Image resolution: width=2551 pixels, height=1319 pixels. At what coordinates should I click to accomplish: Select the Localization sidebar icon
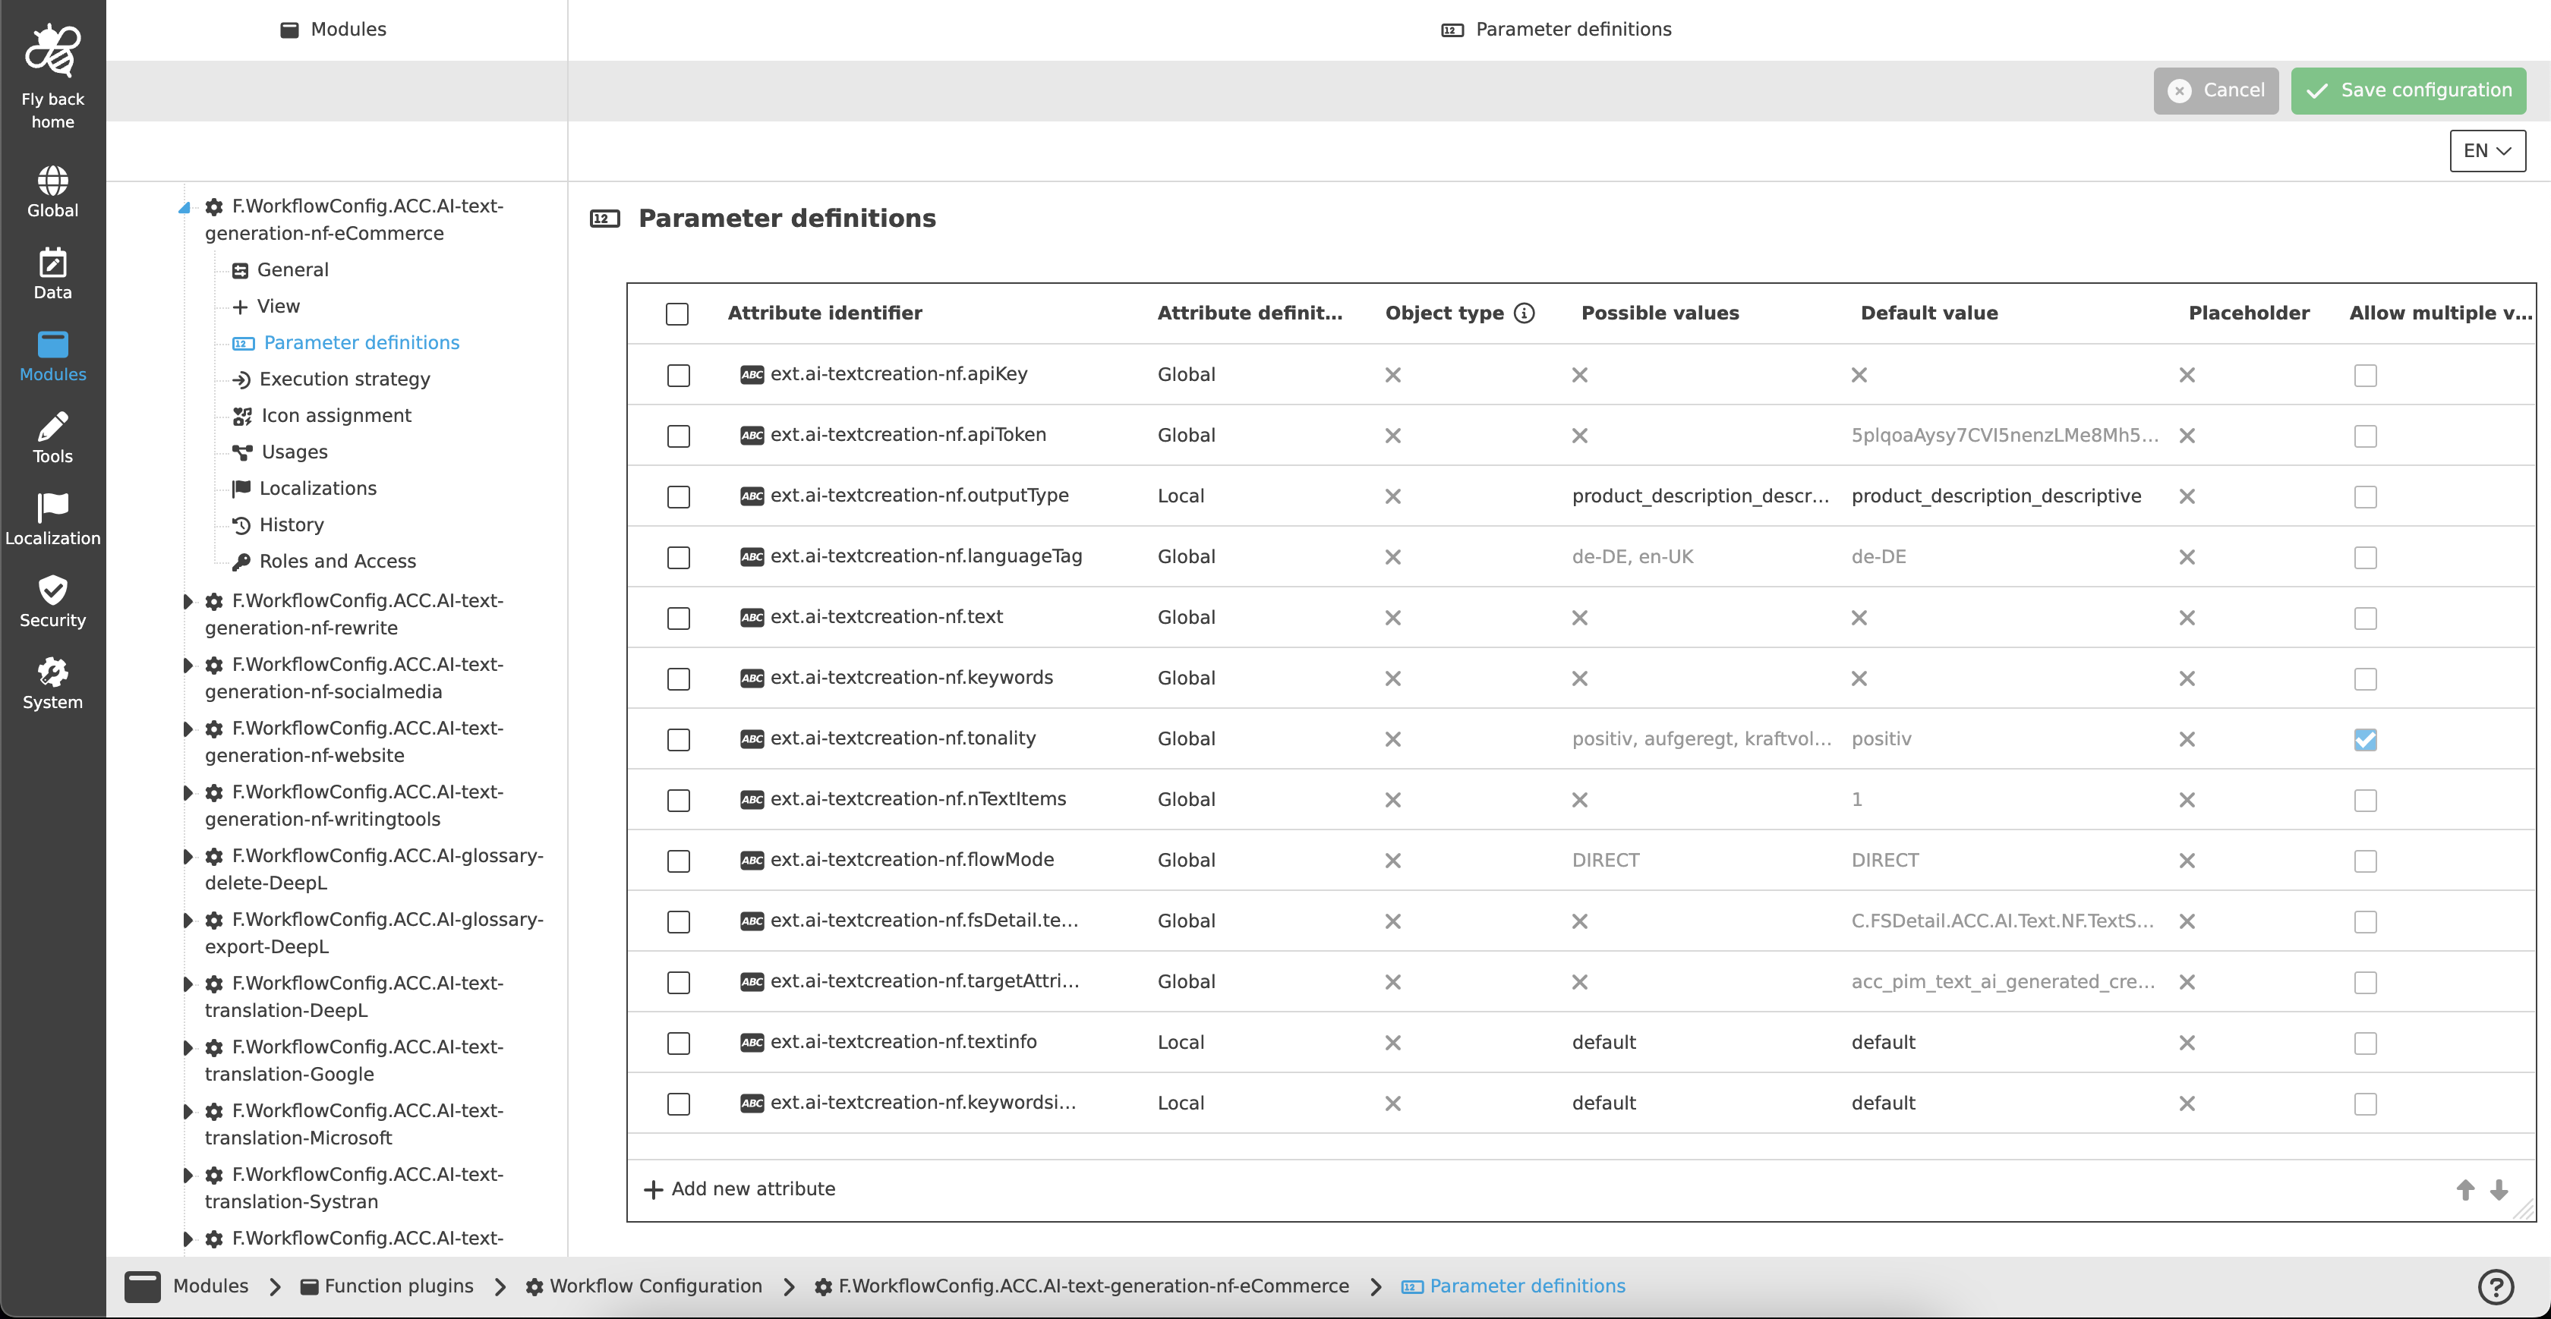[52, 511]
